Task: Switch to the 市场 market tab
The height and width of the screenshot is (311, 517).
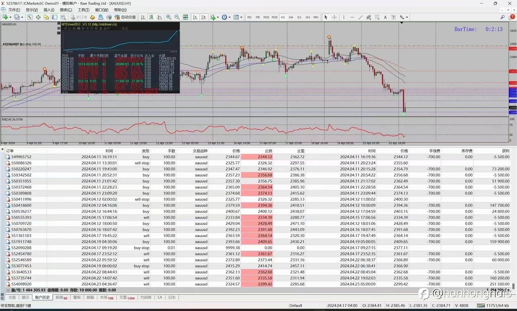Action: [107, 297]
